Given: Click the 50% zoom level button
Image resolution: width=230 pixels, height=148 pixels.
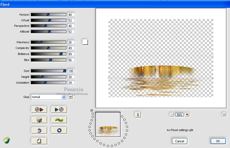Looking at the screenshot, I should pos(179,115).
